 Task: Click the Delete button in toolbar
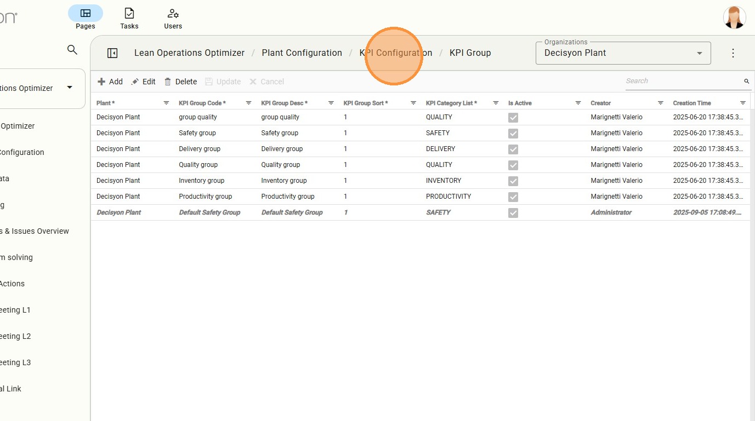point(180,82)
